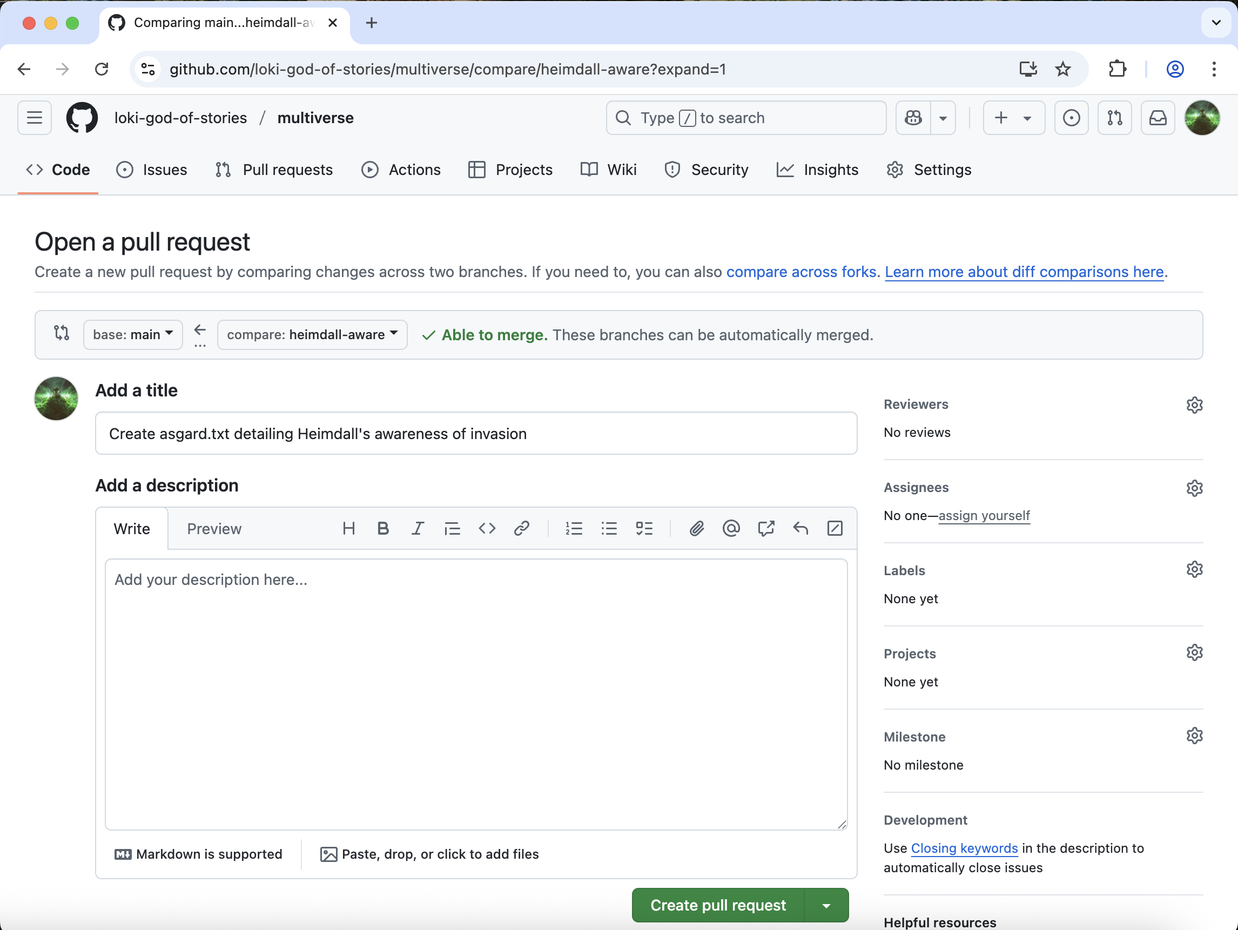Switch to the Preview tab

[x=214, y=529]
